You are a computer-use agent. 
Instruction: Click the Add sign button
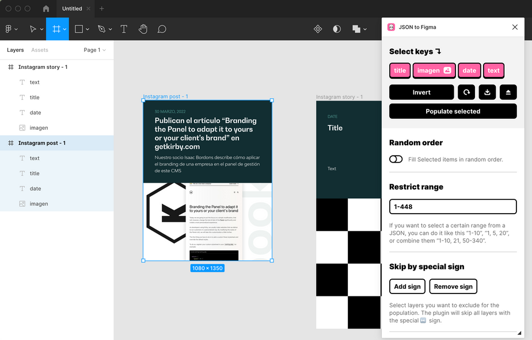point(407,287)
